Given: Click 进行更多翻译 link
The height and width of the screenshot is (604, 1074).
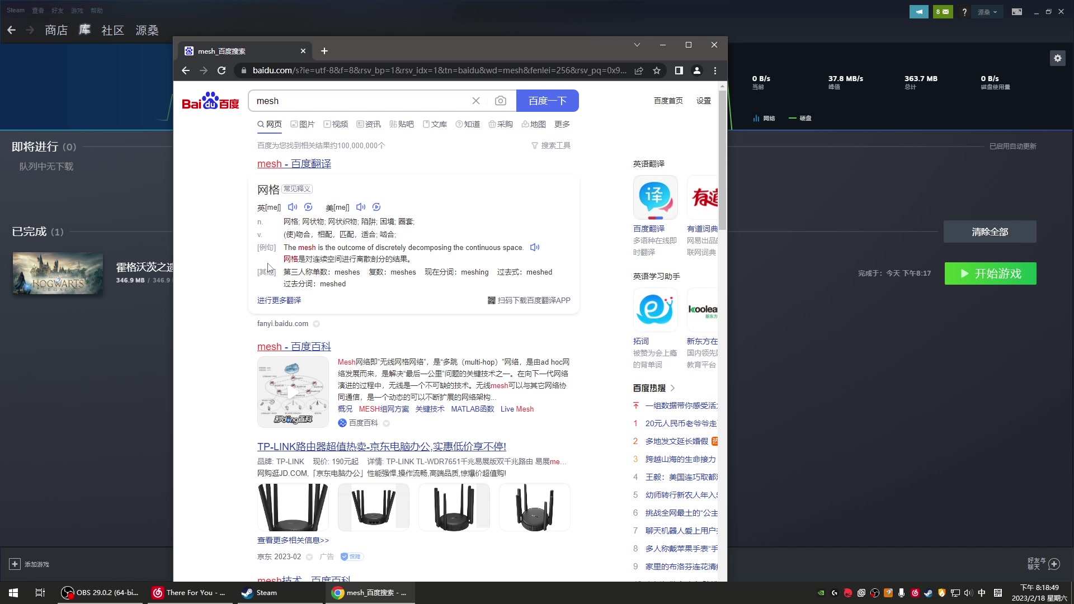Looking at the screenshot, I should click(x=279, y=300).
